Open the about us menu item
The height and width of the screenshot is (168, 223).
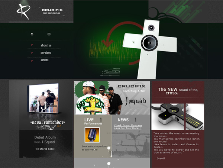tap(46, 45)
